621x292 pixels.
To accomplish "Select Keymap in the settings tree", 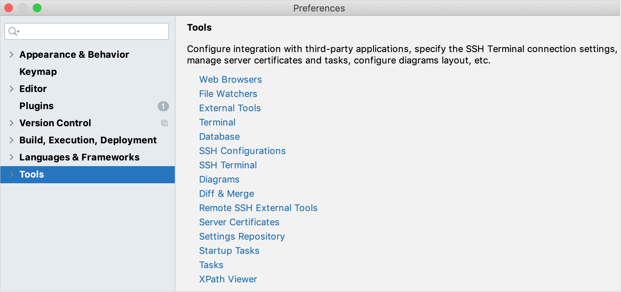I will tap(38, 72).
